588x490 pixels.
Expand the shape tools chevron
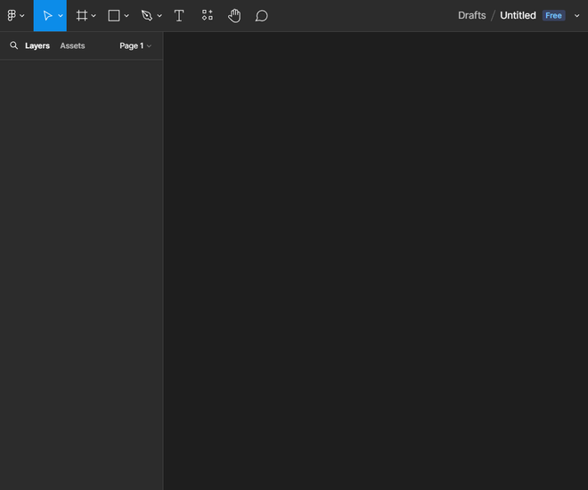[127, 16]
